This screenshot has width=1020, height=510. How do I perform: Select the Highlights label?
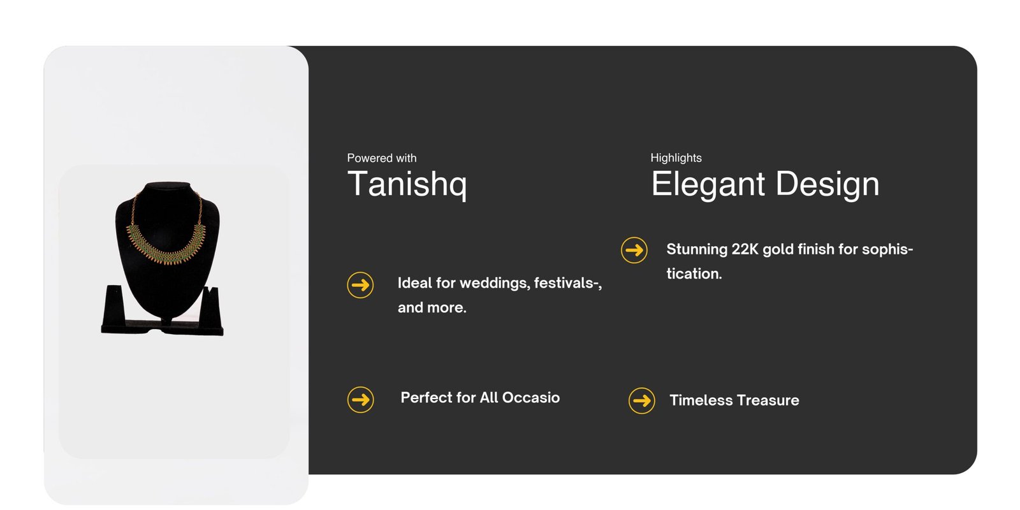click(676, 158)
